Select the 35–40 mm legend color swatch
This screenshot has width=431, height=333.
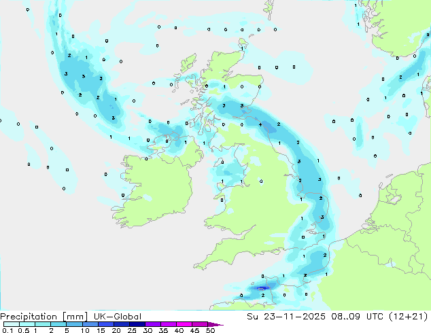pyautogui.click(x=169, y=324)
